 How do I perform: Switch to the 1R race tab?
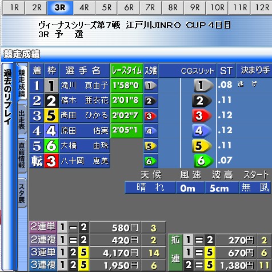(x=14, y=8)
